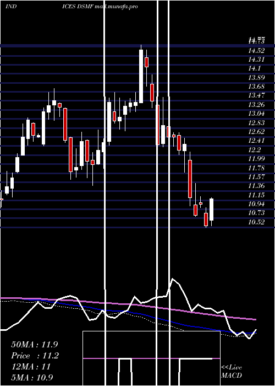Click the Price : 11.2 readout
Screen dimensions: 275x386
(35, 356)
